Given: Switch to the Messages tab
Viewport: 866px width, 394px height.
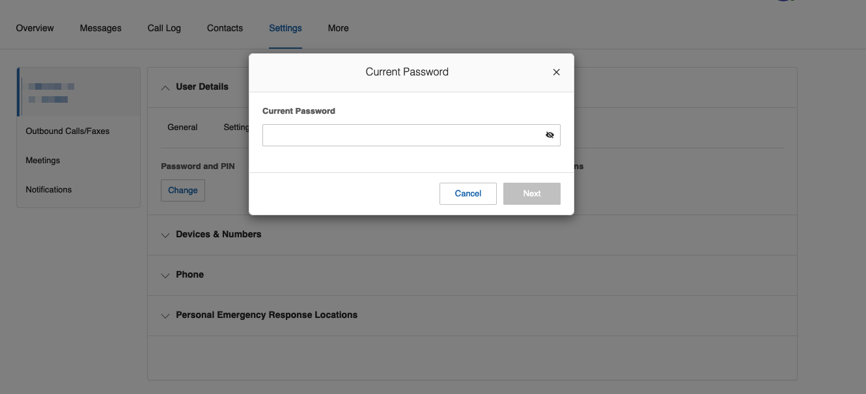Looking at the screenshot, I should tap(100, 29).
